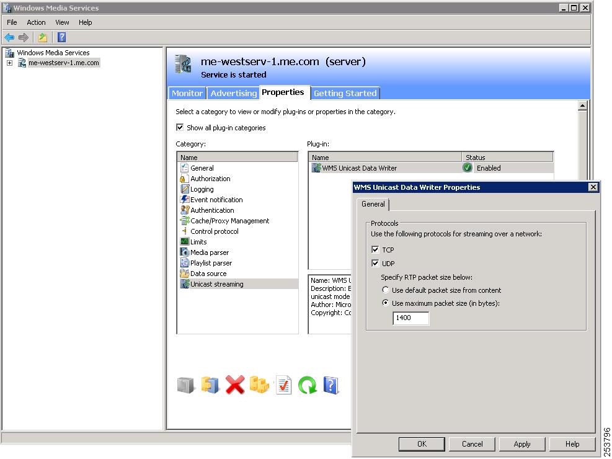This screenshot has height=459, width=612.
Task: Click the Playlist parser icon
Action: [x=185, y=262]
